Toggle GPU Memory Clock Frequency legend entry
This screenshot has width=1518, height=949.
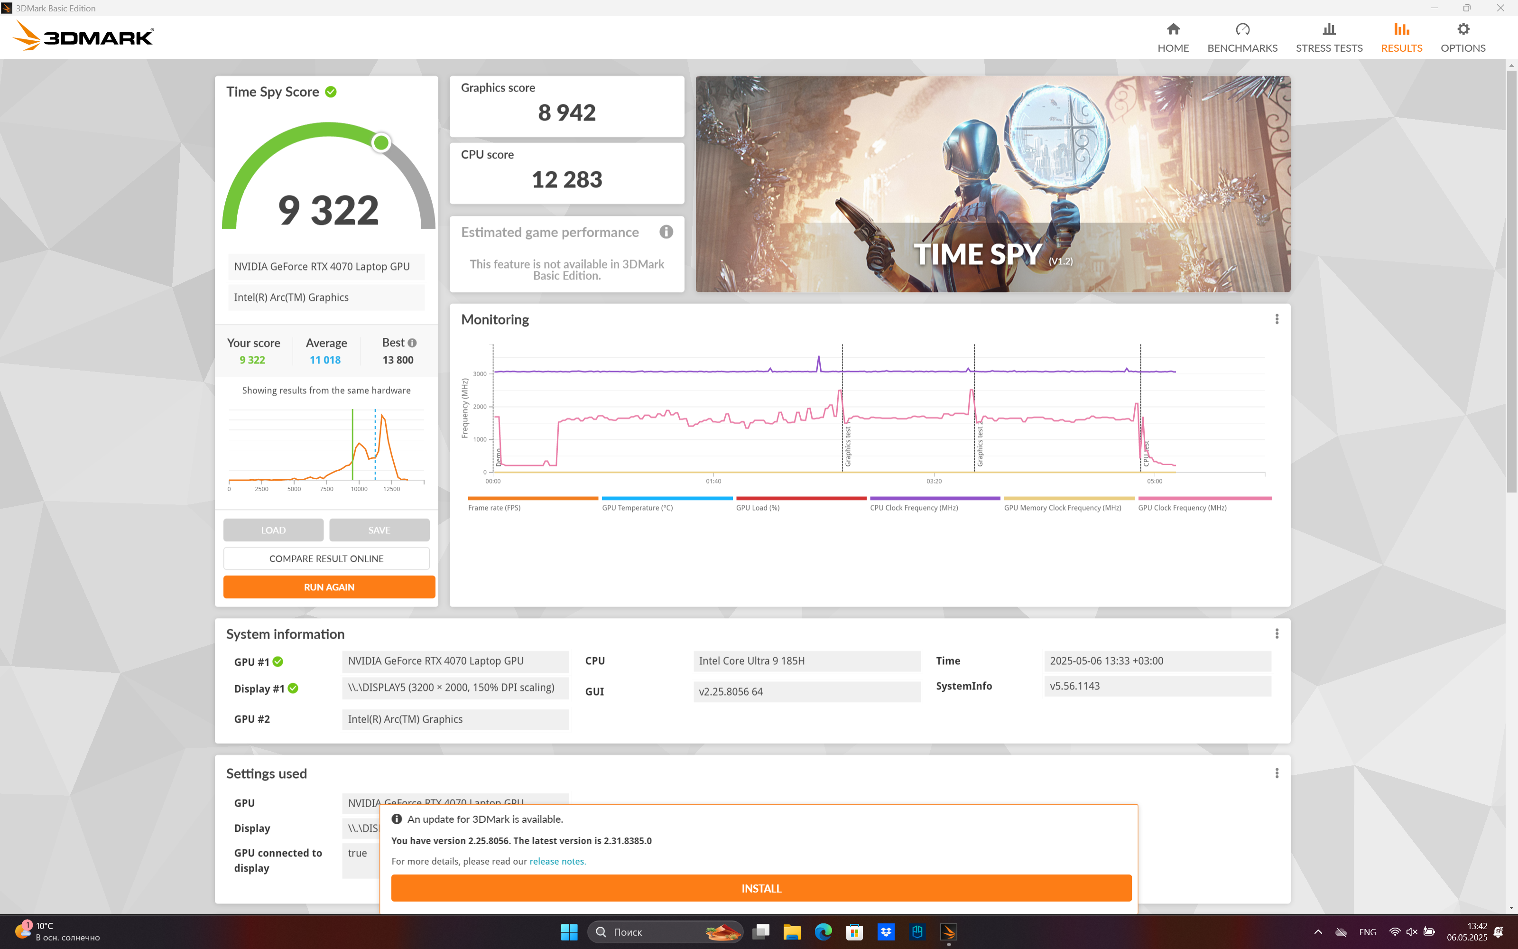1069,503
